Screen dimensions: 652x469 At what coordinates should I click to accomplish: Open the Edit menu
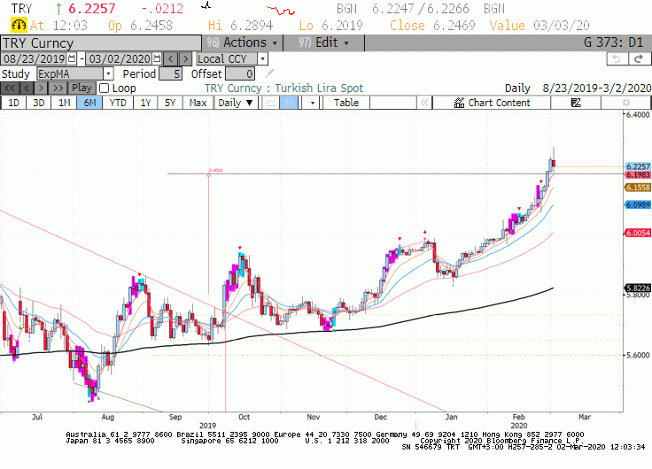(x=324, y=42)
